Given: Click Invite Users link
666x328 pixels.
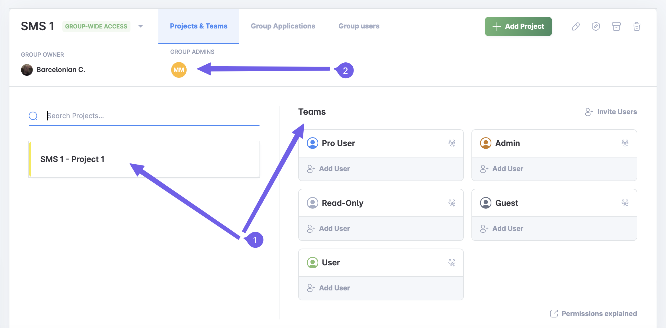Looking at the screenshot, I should point(611,112).
